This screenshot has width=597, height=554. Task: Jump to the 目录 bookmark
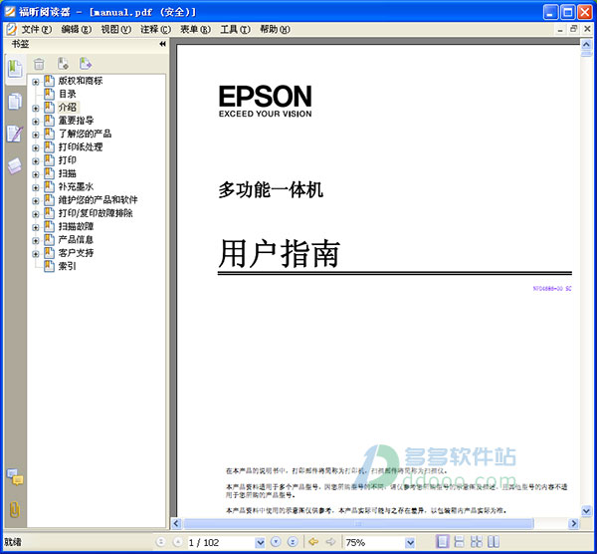pyautogui.click(x=67, y=94)
